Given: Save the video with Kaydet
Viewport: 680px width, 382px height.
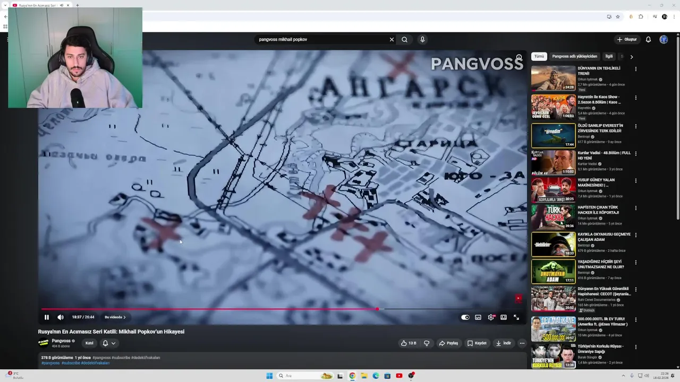Looking at the screenshot, I should [x=477, y=343].
